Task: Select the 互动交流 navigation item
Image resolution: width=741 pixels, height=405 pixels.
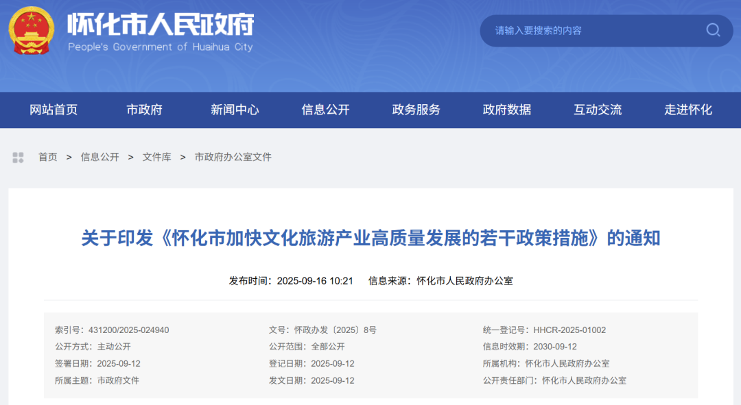Action: pos(597,110)
